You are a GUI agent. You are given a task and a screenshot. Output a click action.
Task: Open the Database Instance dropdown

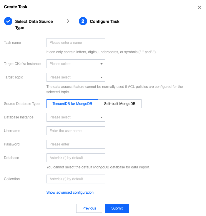tap(76, 117)
